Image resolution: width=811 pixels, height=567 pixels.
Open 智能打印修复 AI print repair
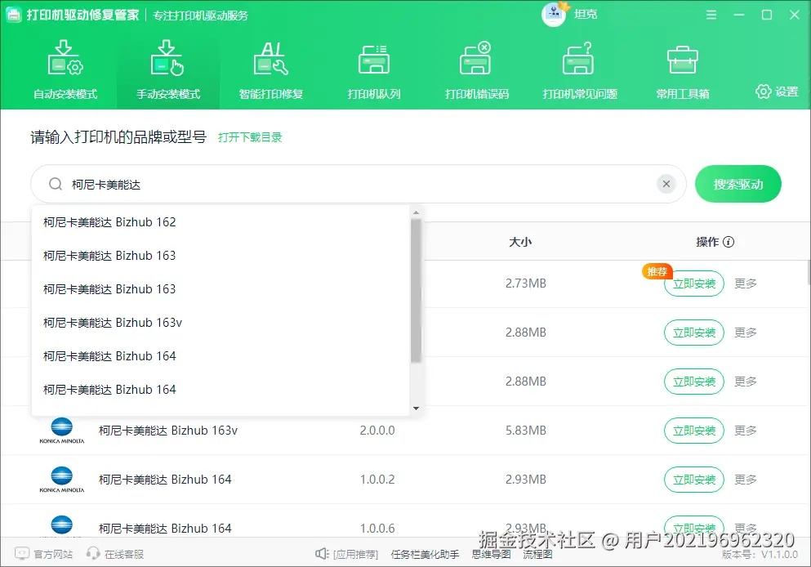[271, 69]
